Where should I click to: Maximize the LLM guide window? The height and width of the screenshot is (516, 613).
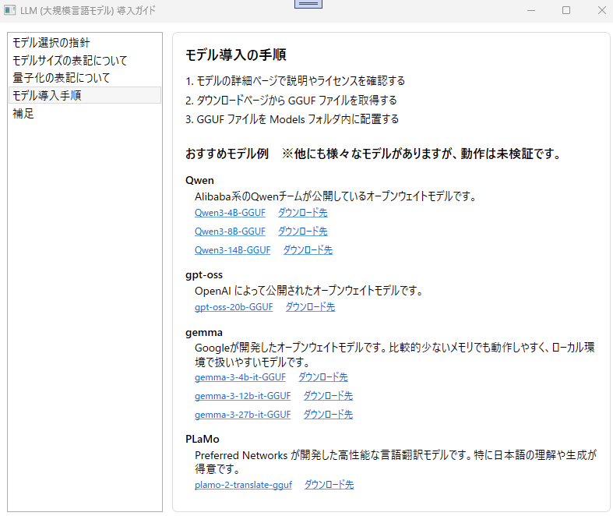(x=566, y=10)
